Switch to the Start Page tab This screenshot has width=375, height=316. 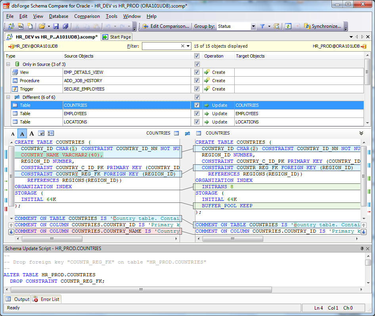(x=117, y=37)
